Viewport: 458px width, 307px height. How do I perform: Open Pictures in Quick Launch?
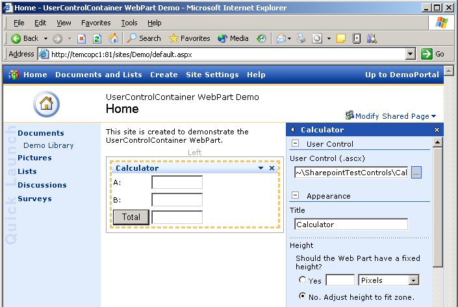(x=34, y=158)
